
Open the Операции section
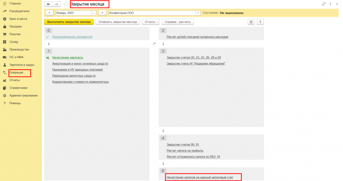coord(16,72)
